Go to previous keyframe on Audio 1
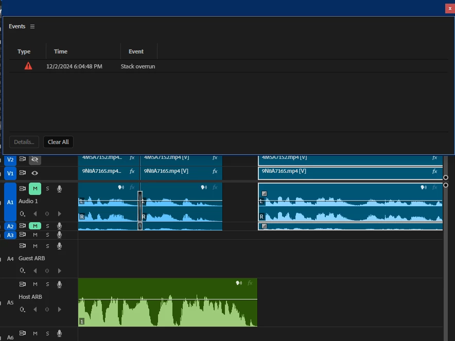This screenshot has height=341, width=455. click(35, 214)
